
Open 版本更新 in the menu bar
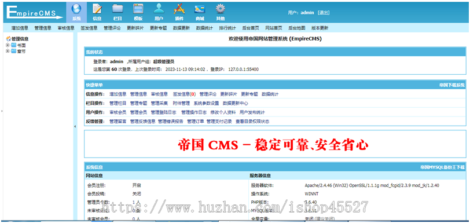320,28
